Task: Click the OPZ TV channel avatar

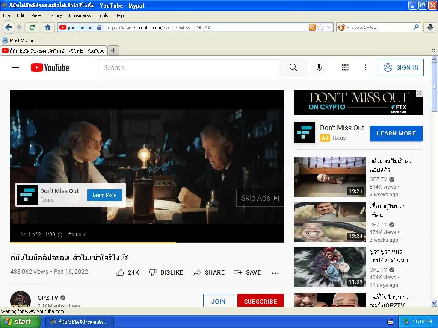Action: [x=21, y=299]
